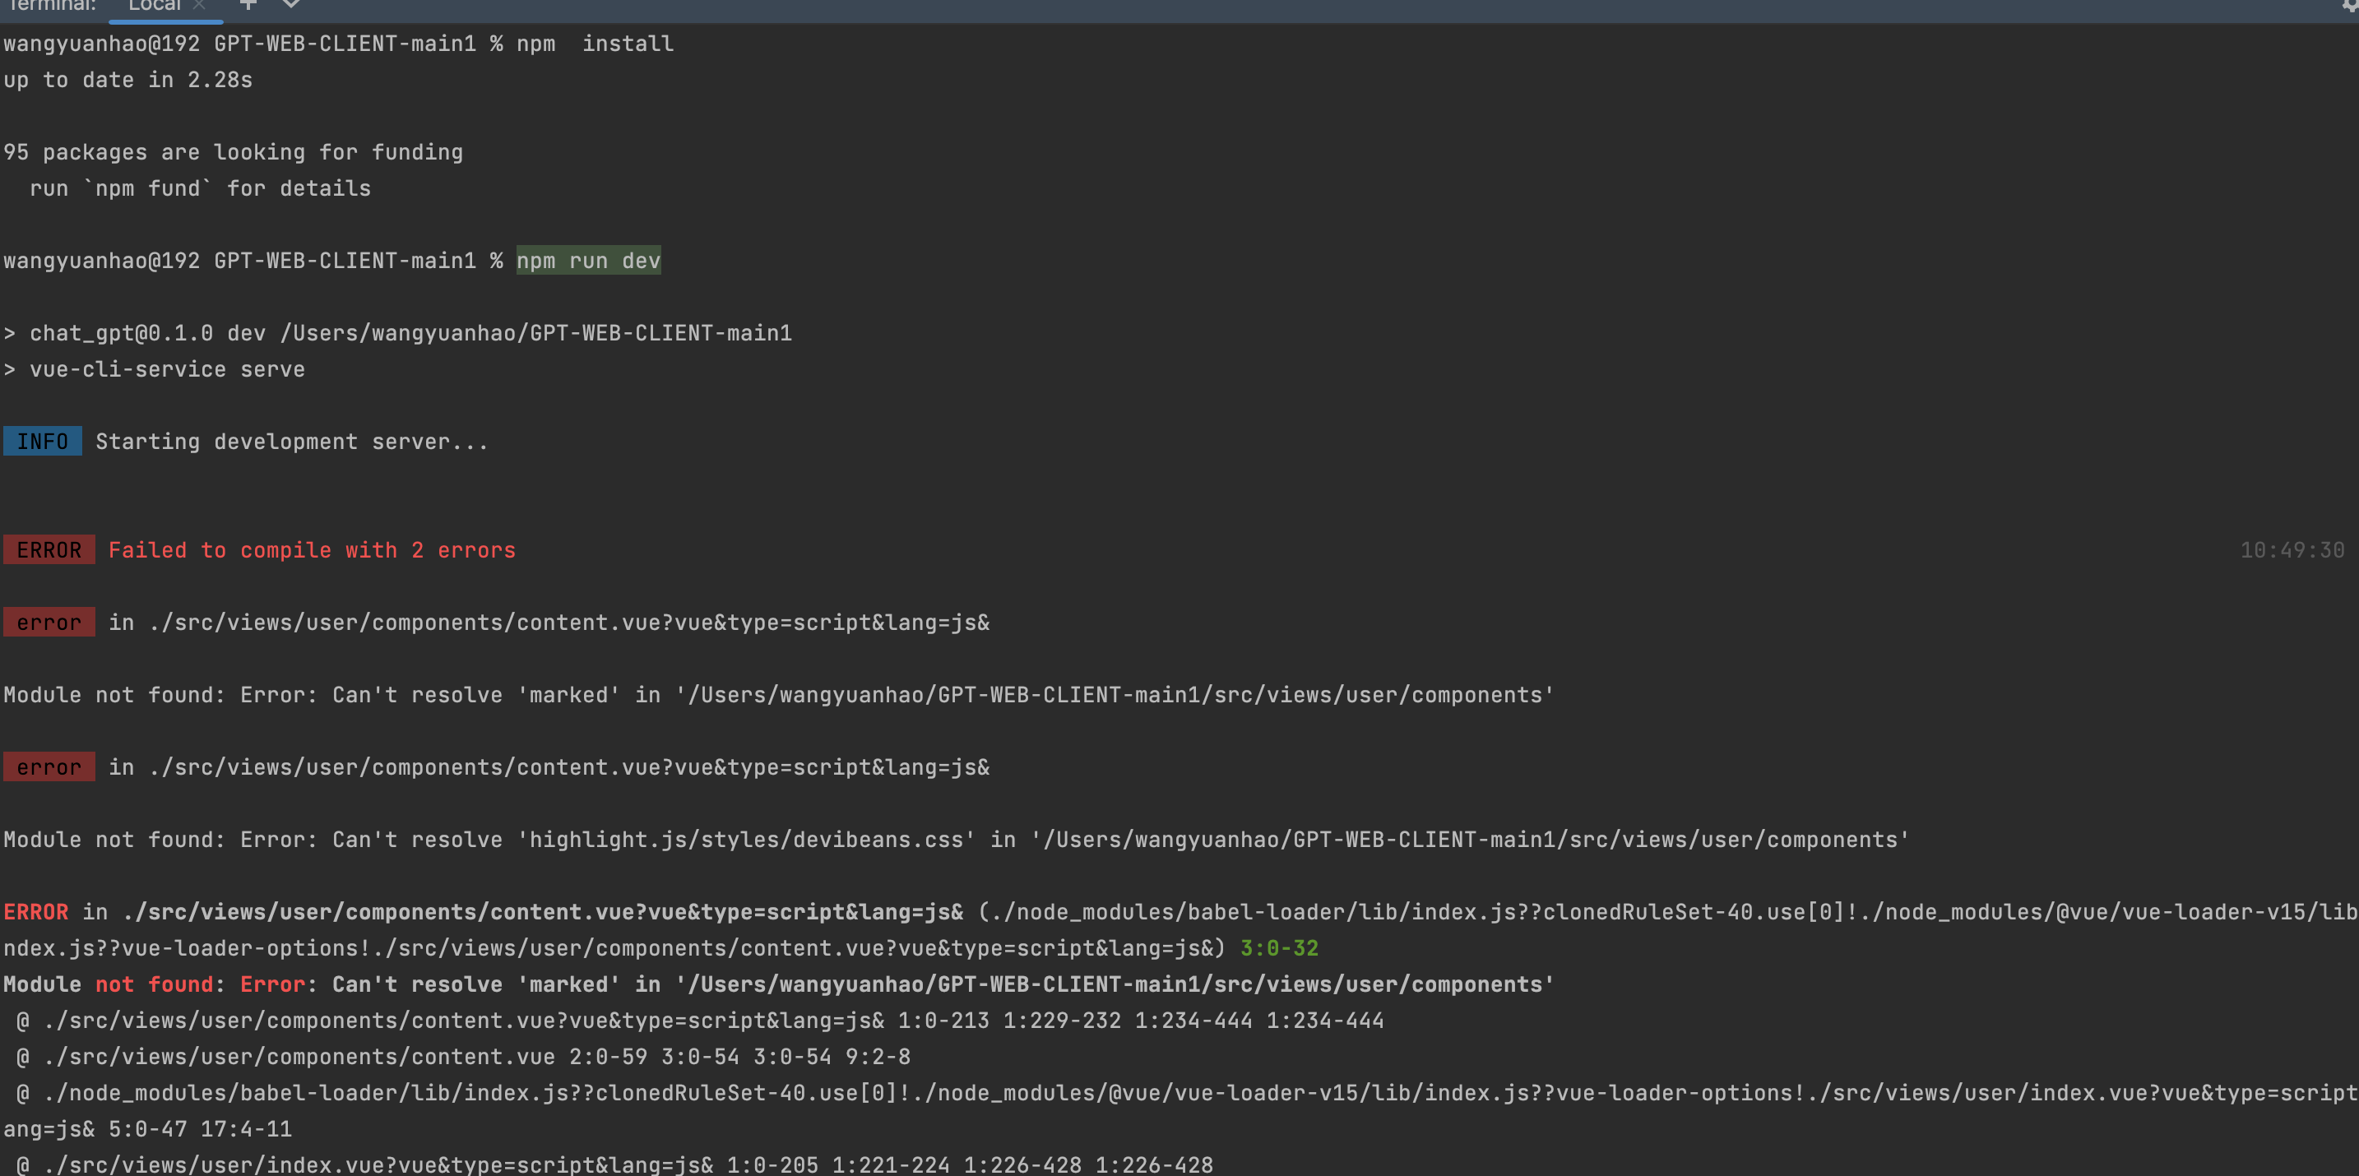The image size is (2359, 1176).
Task: Click the blue INFO badge
Action: (42, 442)
